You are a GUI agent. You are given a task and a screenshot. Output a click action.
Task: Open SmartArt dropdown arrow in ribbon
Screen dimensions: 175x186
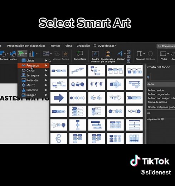coord(26,54)
